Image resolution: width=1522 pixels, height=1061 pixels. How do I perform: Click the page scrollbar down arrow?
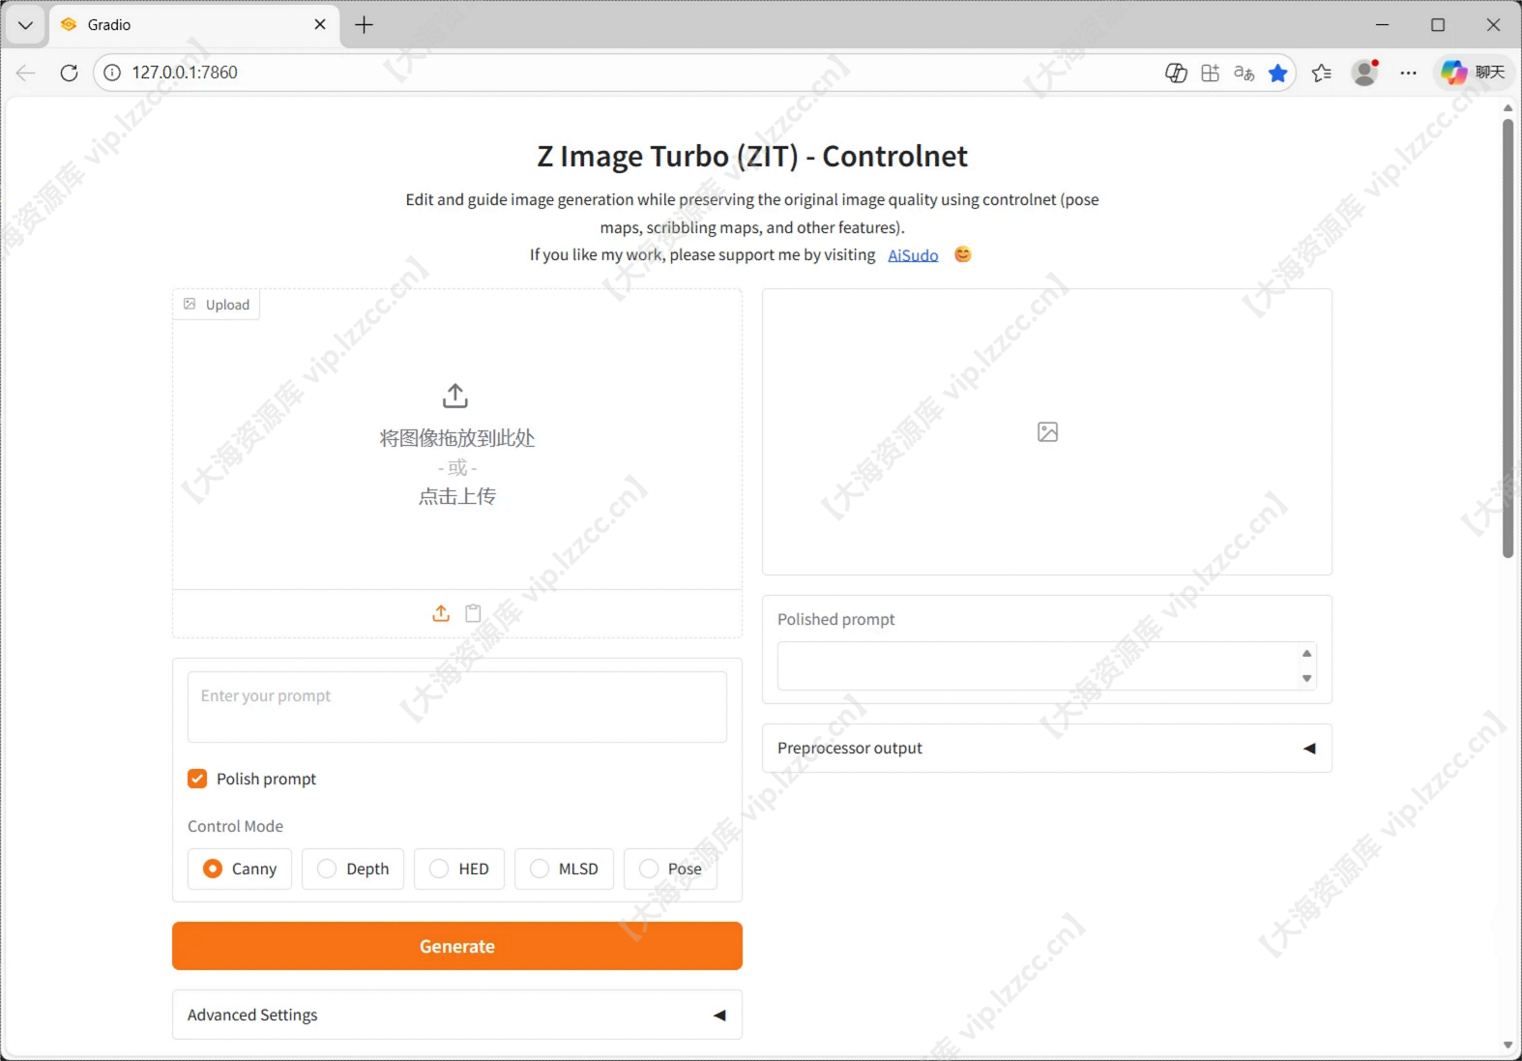click(1507, 1045)
